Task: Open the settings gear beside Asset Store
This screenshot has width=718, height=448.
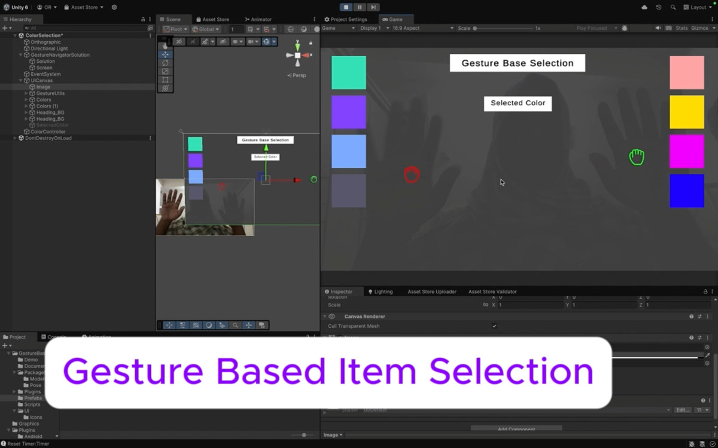Action: pyautogui.click(x=114, y=7)
